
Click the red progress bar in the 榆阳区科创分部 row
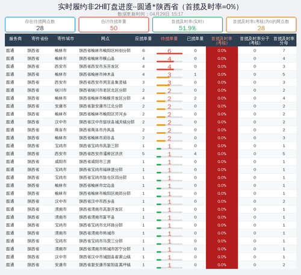pyautogui.click(x=169, y=54)
